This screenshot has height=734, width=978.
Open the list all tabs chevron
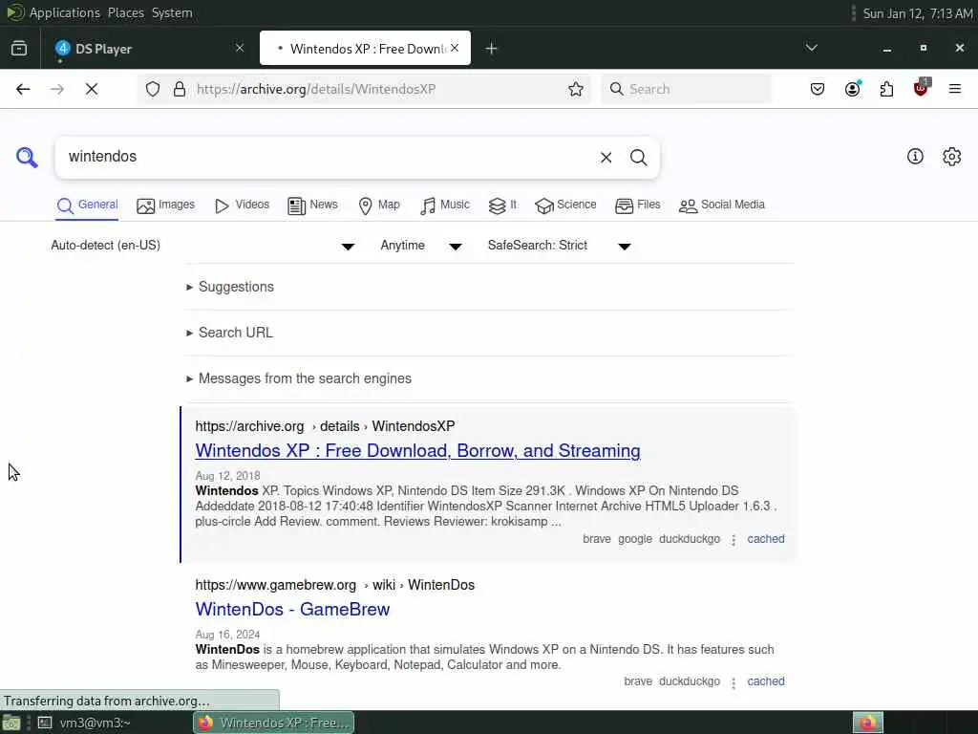click(812, 48)
